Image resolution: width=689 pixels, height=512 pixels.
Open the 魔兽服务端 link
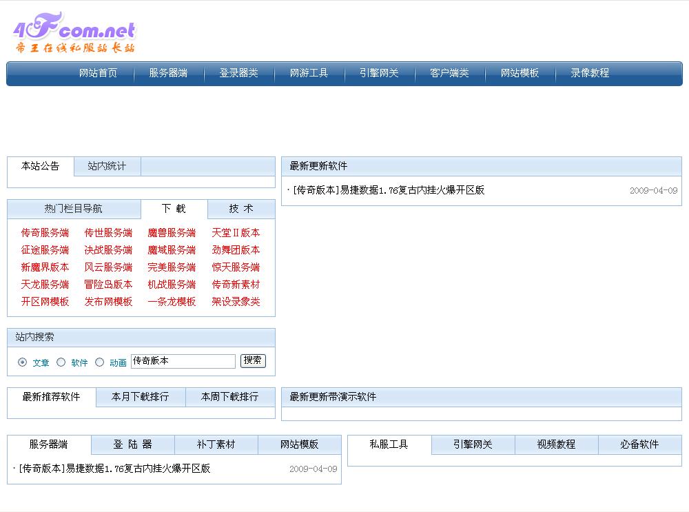pos(172,233)
